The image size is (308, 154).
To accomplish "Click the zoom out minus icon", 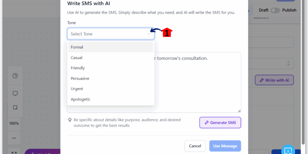I will 14,138.
